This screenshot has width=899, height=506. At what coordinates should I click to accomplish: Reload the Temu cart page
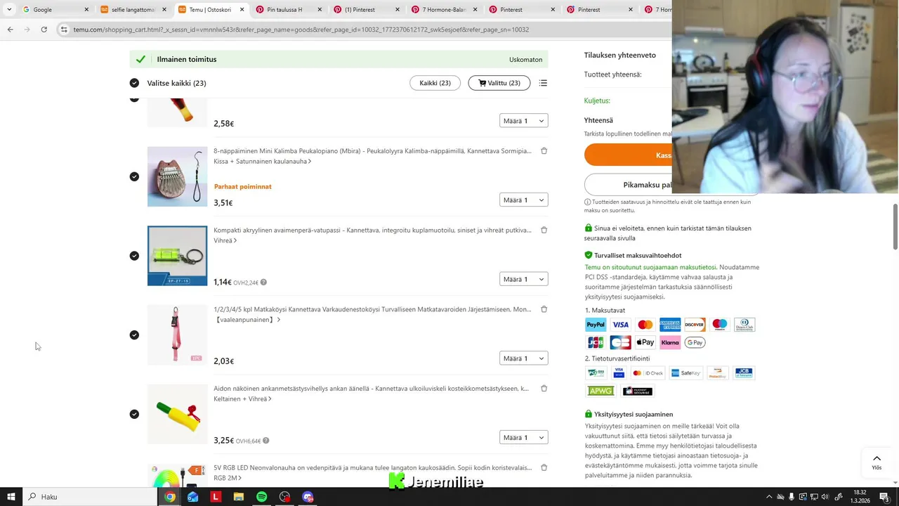tap(44, 30)
